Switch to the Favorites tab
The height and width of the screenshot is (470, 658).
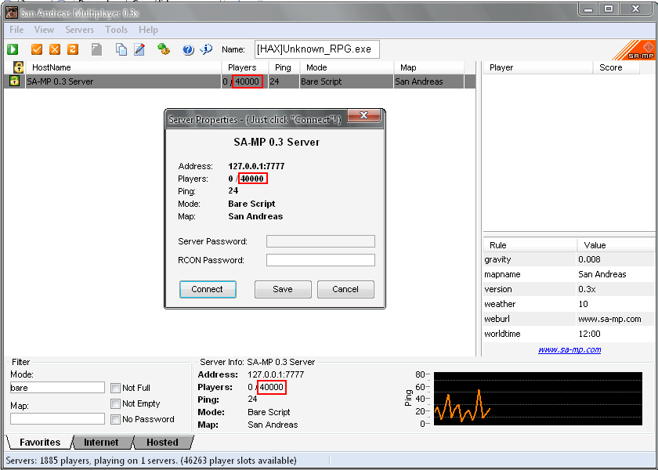[x=40, y=443]
